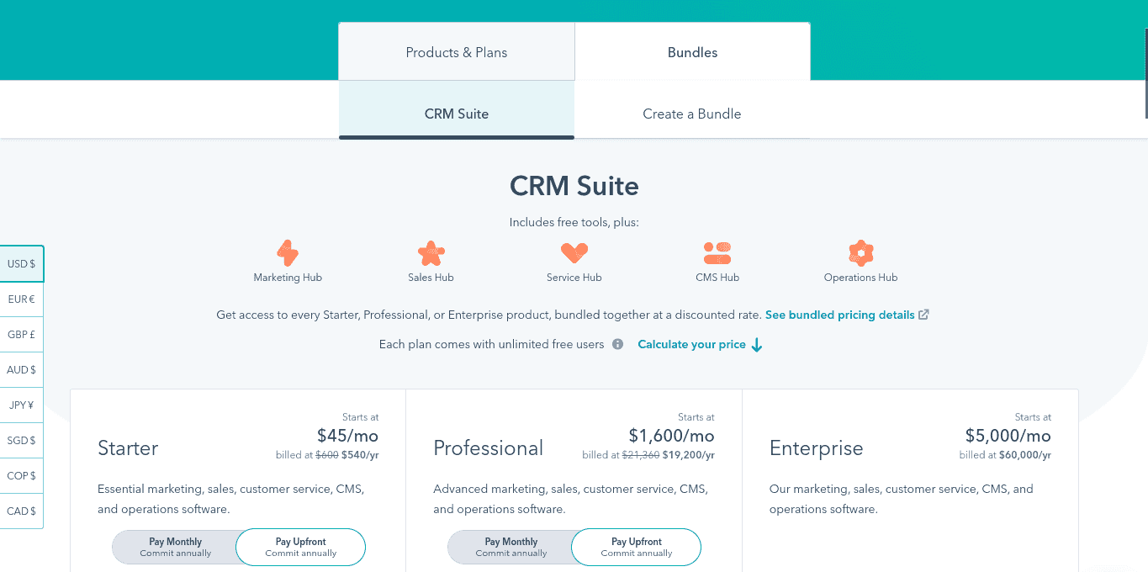Open the Products & Plans tab
This screenshot has height=572, width=1148.
[457, 52]
